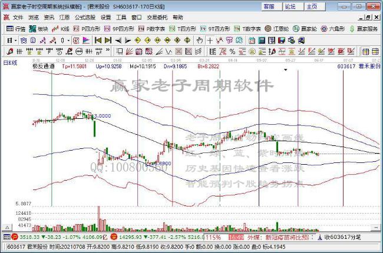Open the 资讯 menu
Image resolution: width=383 pixels, height=253 pixels.
pos(49,17)
